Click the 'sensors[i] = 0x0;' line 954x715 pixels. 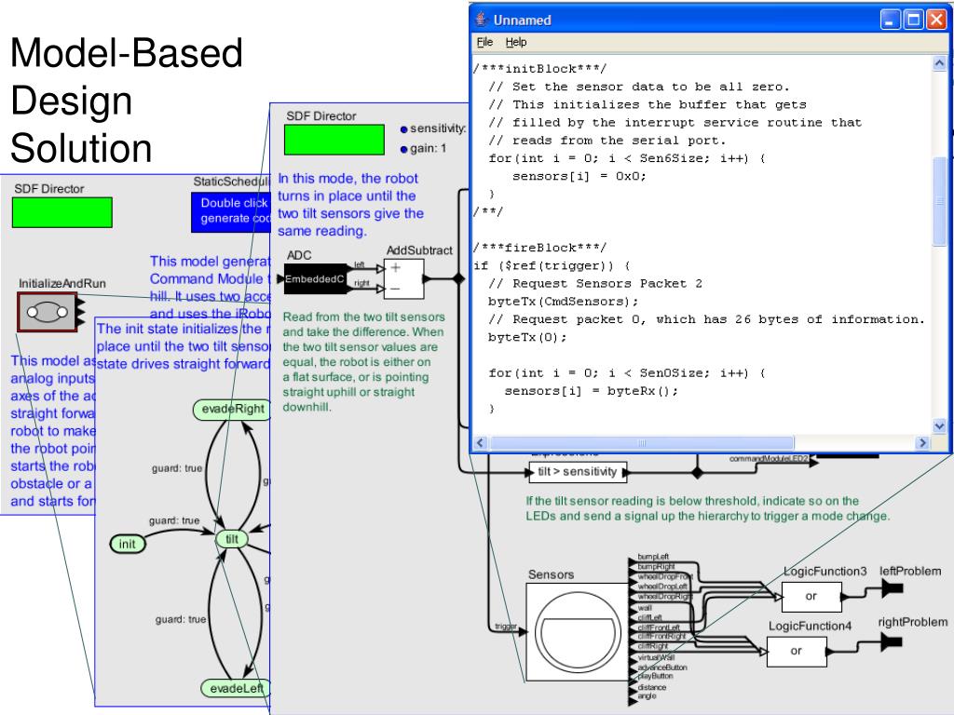[579, 176]
